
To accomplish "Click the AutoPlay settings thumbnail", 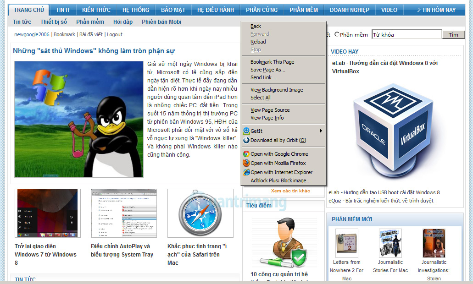I will tap(124, 213).
